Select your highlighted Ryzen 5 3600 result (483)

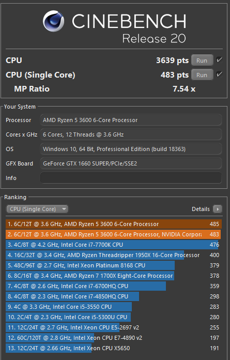(x=114, y=234)
